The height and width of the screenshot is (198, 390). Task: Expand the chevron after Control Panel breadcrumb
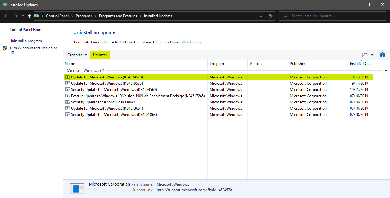(72, 16)
